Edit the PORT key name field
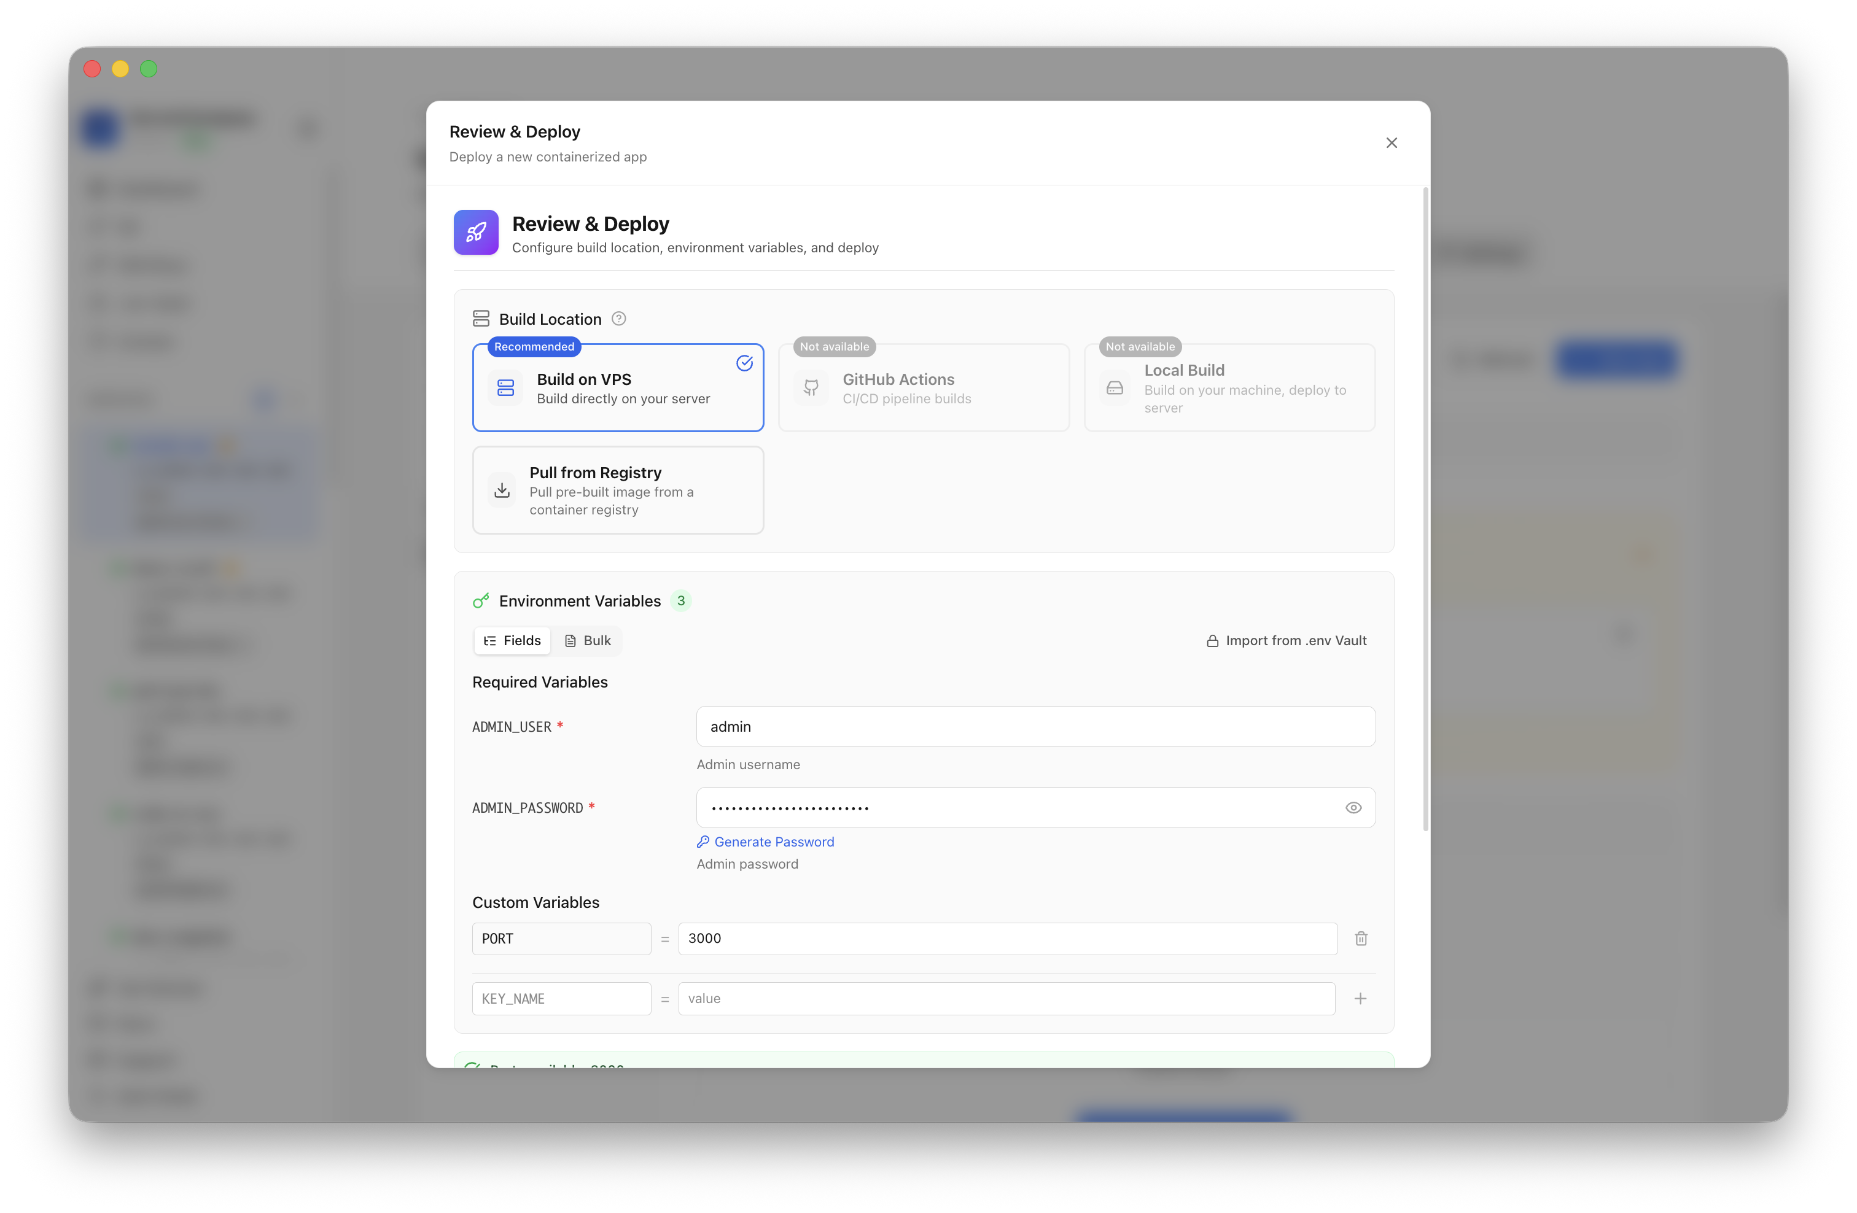The height and width of the screenshot is (1213, 1857). tap(561, 939)
